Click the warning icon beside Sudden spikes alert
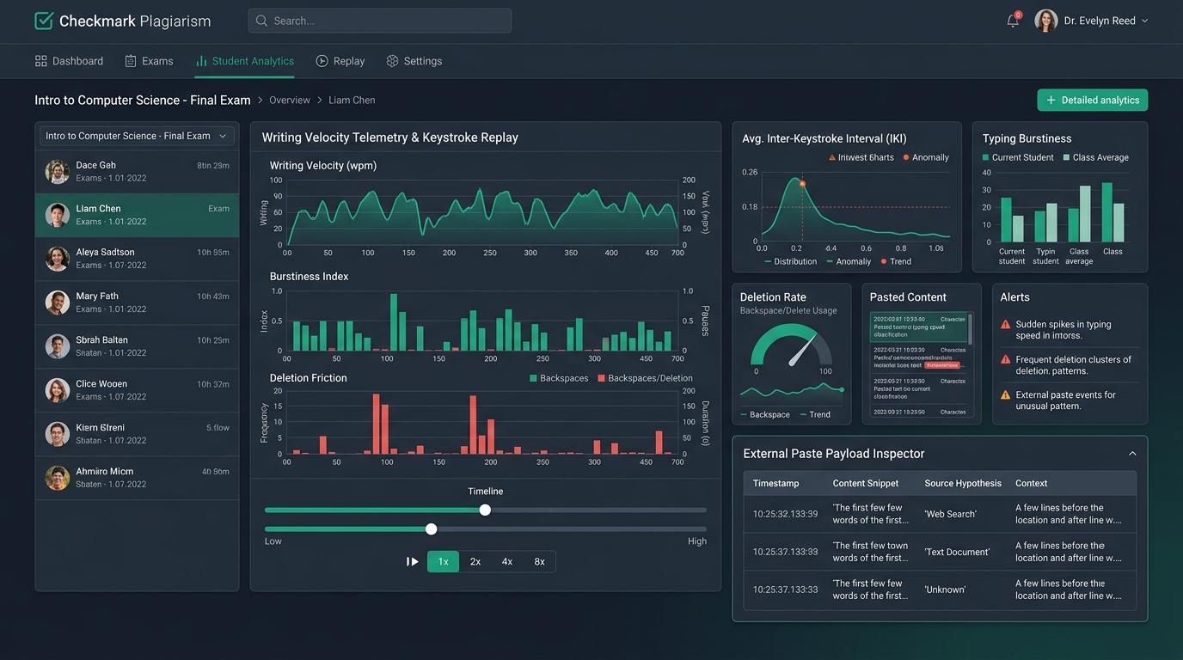The image size is (1183, 660). [x=1005, y=325]
